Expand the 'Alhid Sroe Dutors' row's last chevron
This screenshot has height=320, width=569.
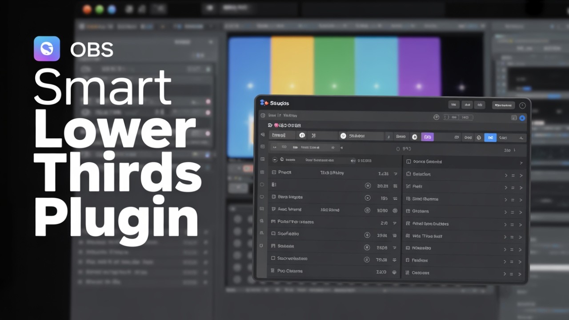tap(521, 225)
